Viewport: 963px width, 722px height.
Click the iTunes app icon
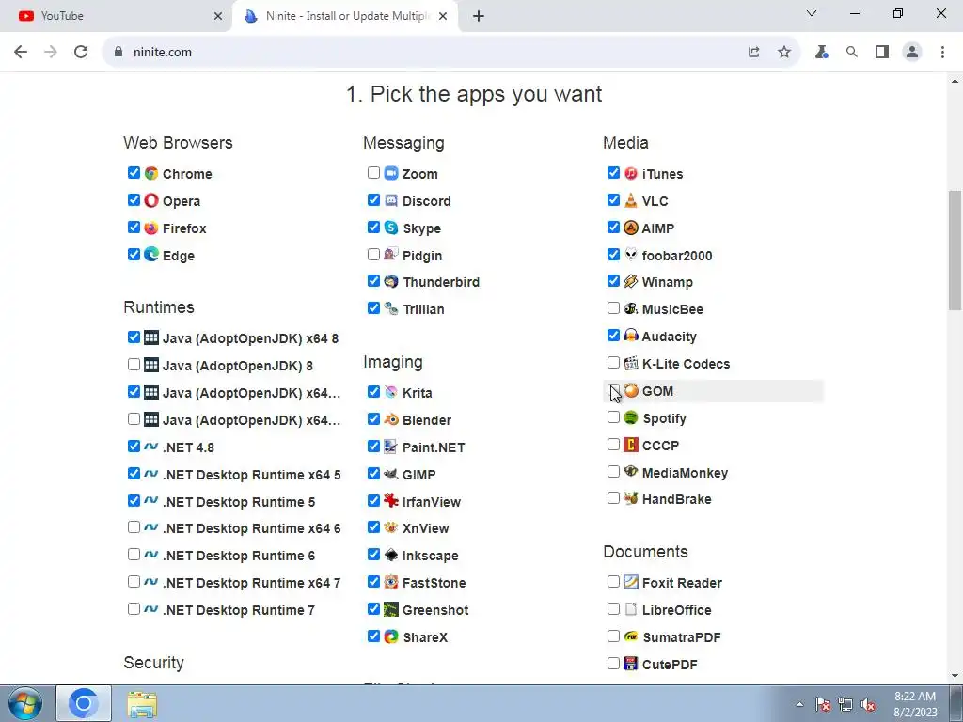(631, 173)
